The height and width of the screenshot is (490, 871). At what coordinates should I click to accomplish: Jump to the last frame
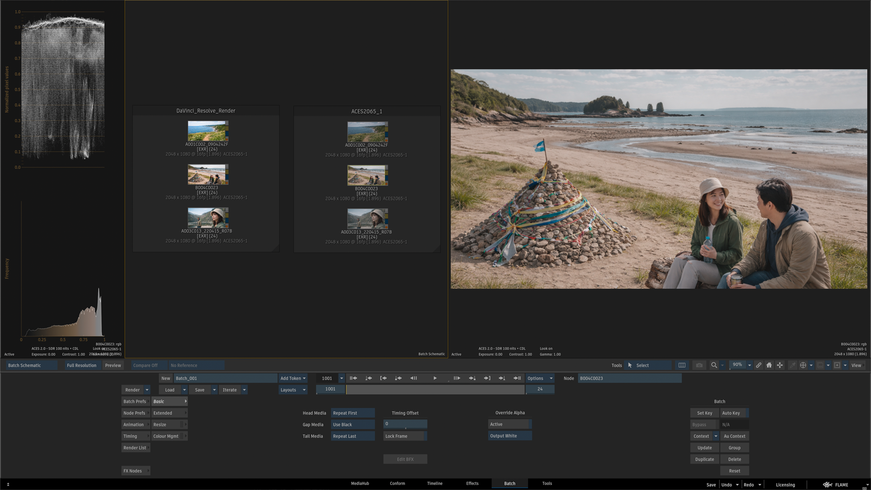(517, 378)
